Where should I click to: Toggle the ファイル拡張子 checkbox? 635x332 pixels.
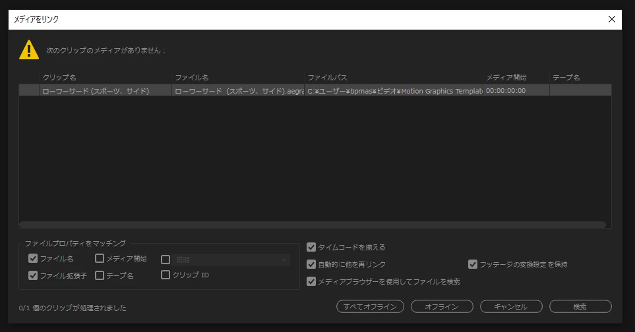pos(33,275)
